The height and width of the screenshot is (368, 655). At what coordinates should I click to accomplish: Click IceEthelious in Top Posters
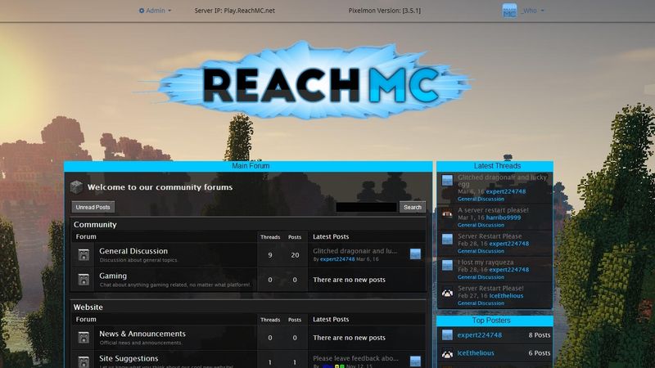pos(476,353)
